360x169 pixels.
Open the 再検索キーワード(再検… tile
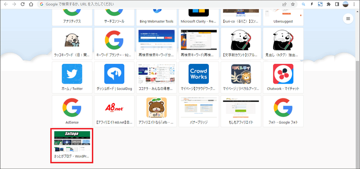point(198,44)
